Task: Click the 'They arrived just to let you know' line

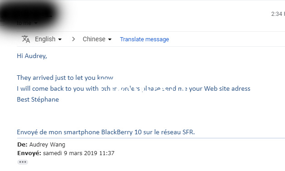Action: tap(65, 78)
